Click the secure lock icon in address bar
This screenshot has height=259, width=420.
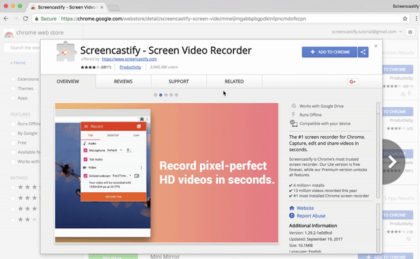click(x=37, y=19)
